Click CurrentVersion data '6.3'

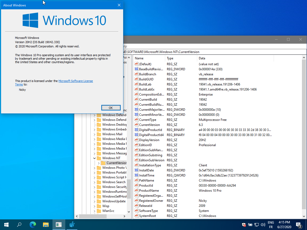pyautogui.click(x=201, y=125)
